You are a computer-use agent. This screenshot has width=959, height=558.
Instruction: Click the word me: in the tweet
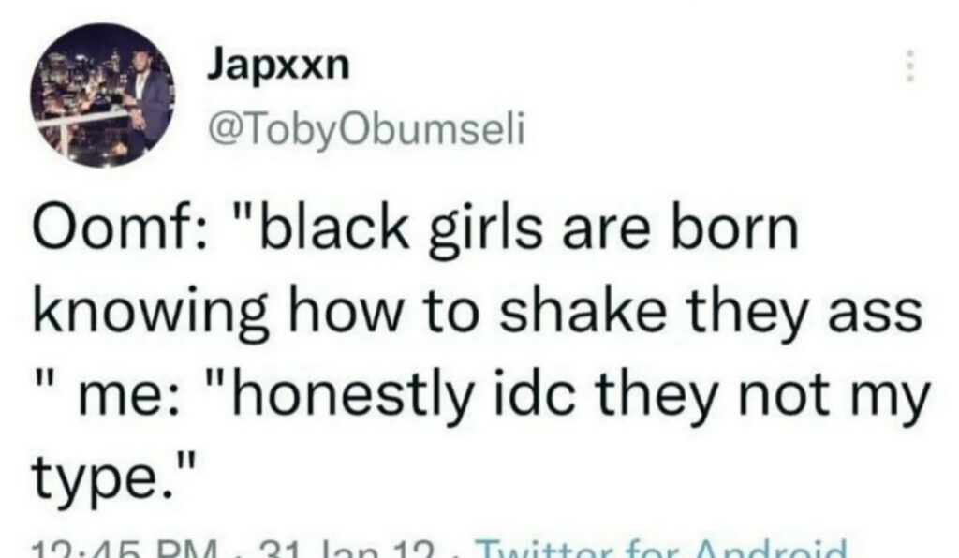[x=129, y=399]
